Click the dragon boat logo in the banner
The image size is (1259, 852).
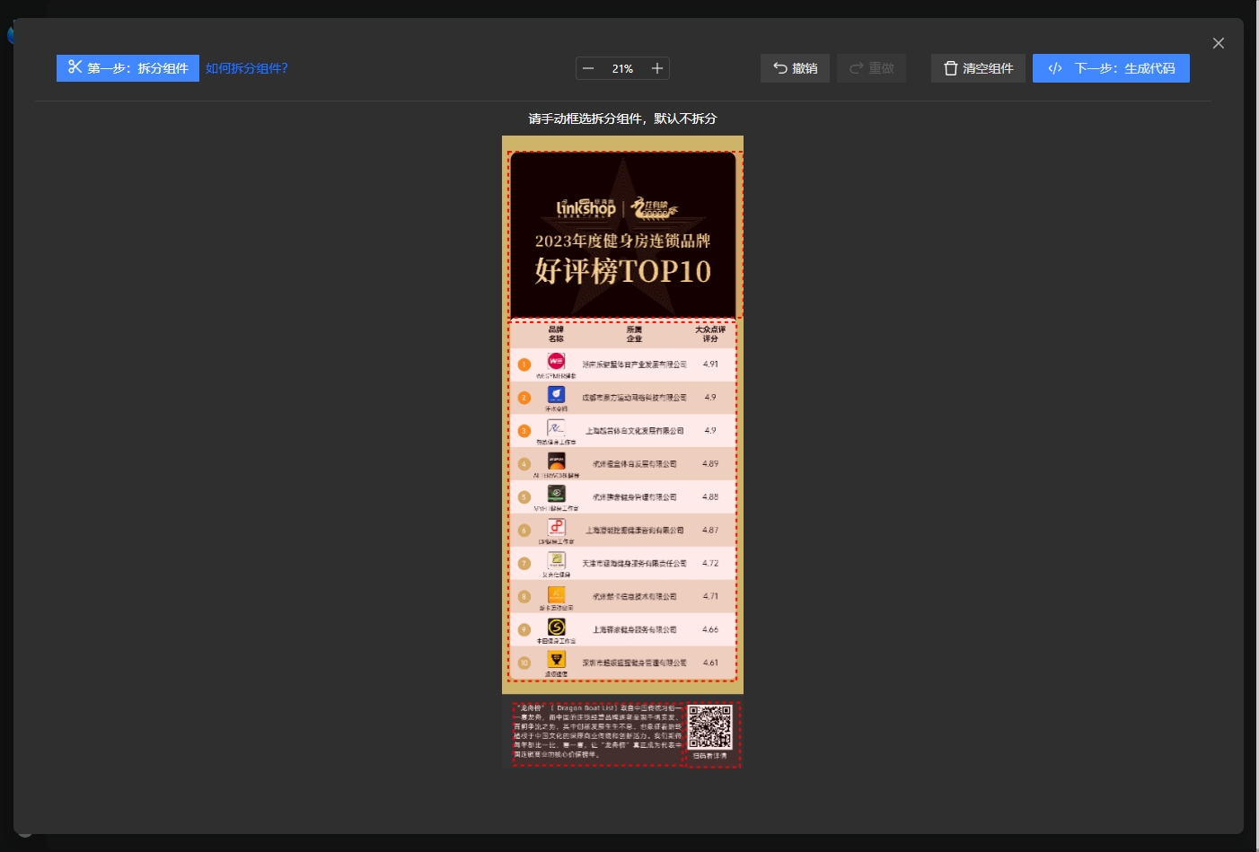[654, 208]
